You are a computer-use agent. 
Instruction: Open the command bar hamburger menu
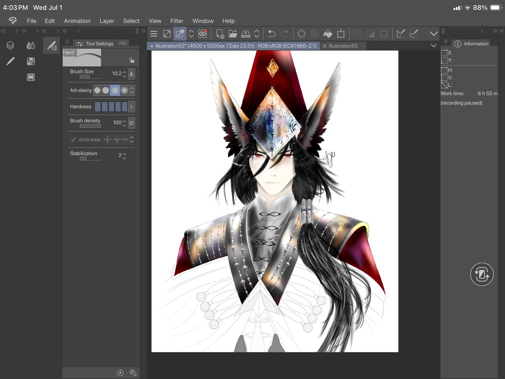point(154,34)
